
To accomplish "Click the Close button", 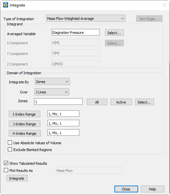I will [126, 189].
